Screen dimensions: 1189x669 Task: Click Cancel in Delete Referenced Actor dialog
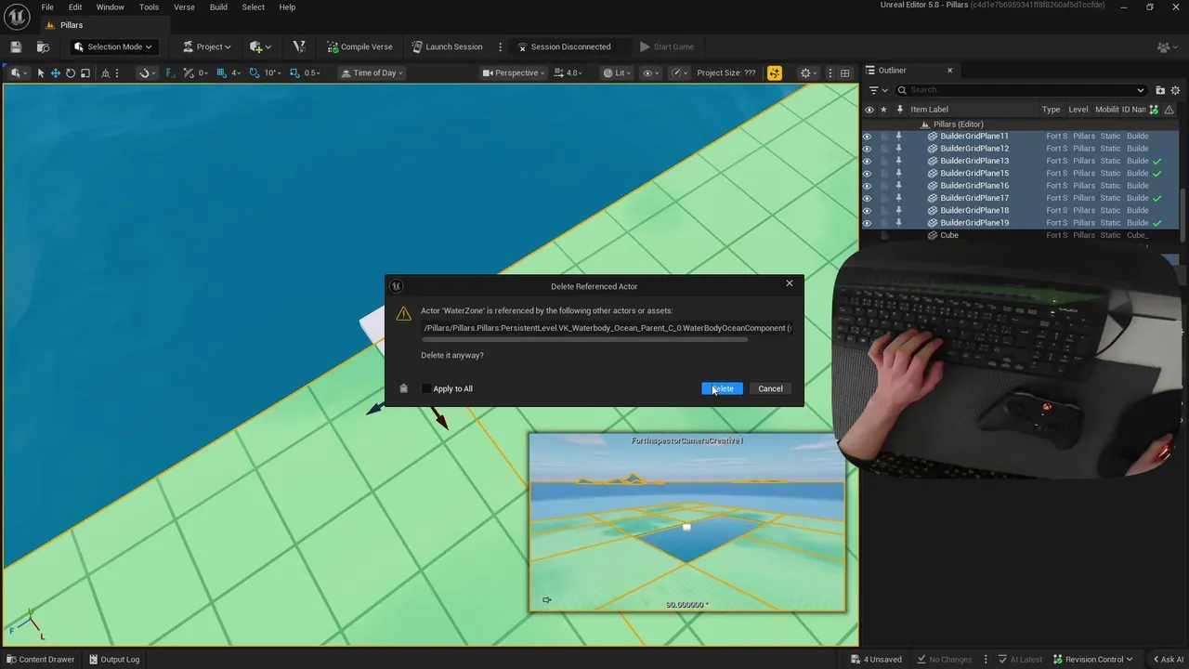point(770,388)
